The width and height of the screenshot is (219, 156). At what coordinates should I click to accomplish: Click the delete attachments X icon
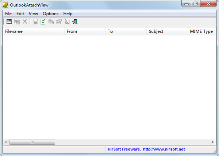point(25,22)
